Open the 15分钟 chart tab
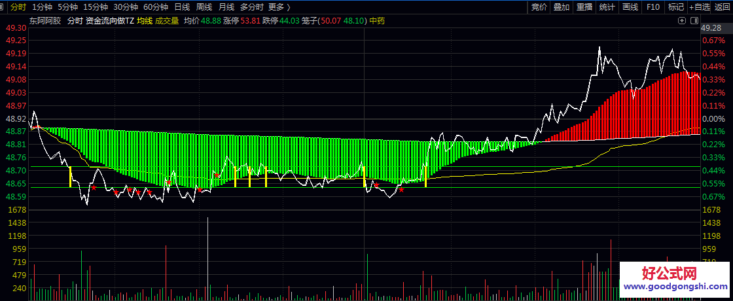The image size is (733, 301). coord(96,7)
